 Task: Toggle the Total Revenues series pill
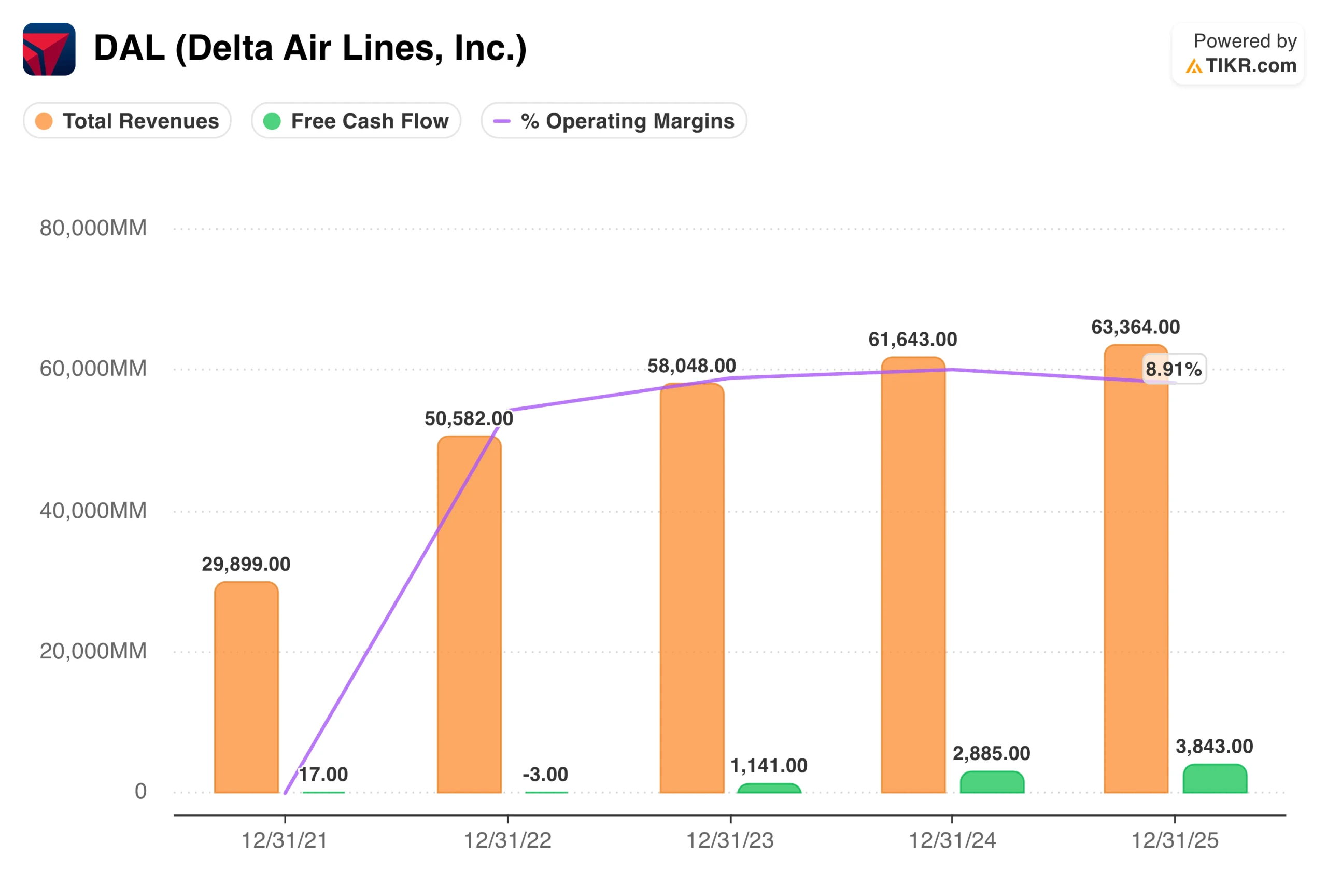click(x=127, y=120)
